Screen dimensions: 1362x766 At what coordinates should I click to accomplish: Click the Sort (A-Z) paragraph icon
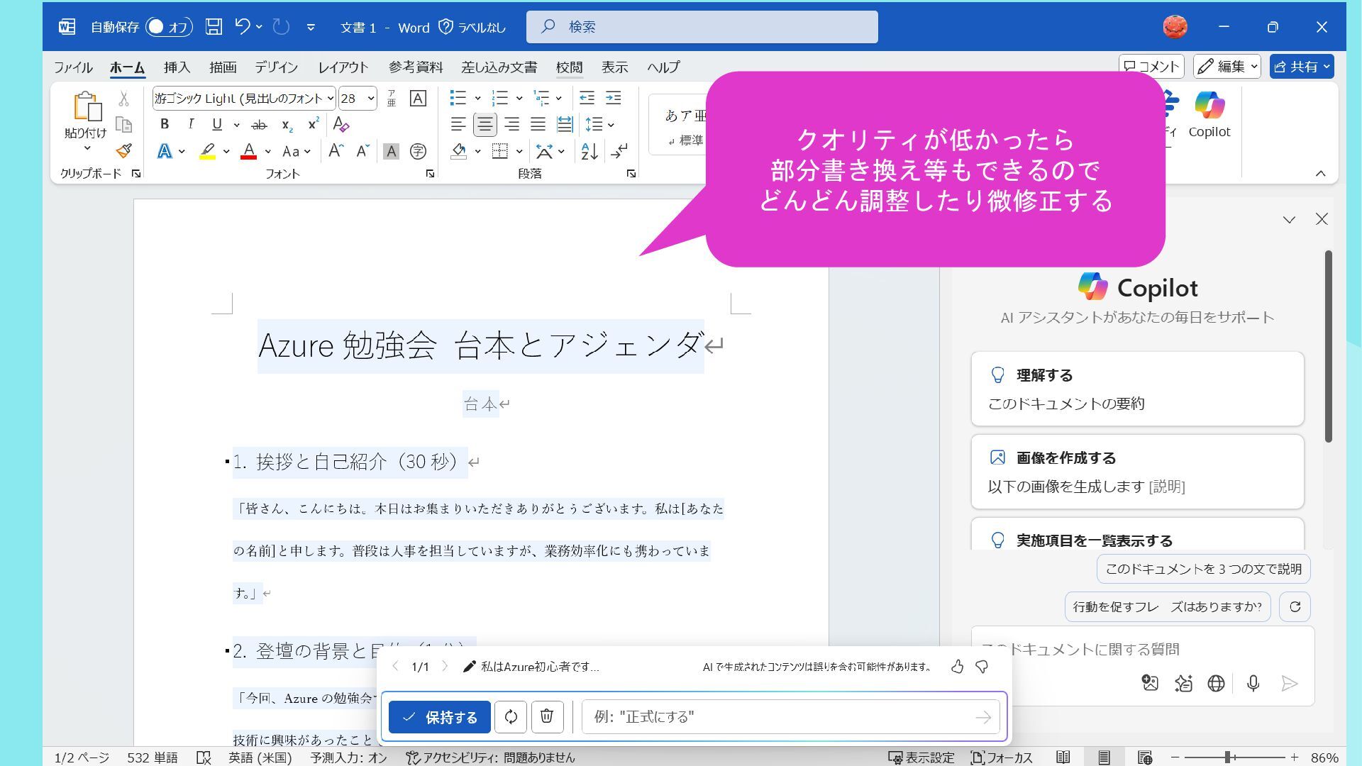click(589, 151)
